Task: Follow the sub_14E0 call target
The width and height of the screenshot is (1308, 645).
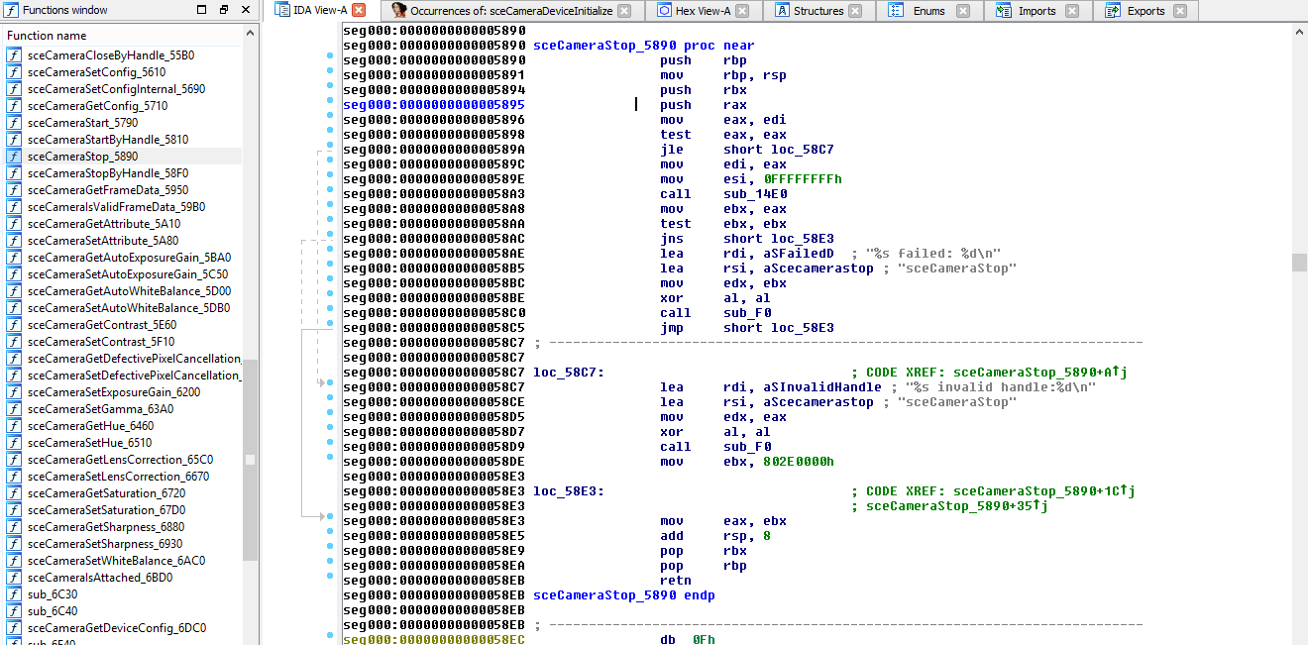Action: click(x=755, y=194)
